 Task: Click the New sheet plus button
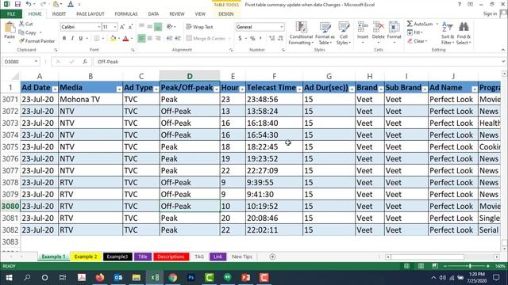(x=272, y=256)
